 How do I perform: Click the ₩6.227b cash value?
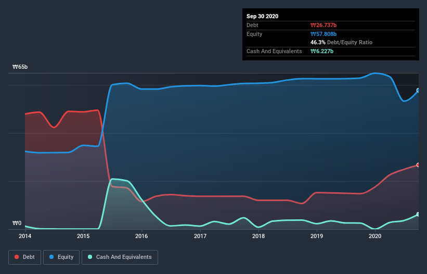[322, 51]
